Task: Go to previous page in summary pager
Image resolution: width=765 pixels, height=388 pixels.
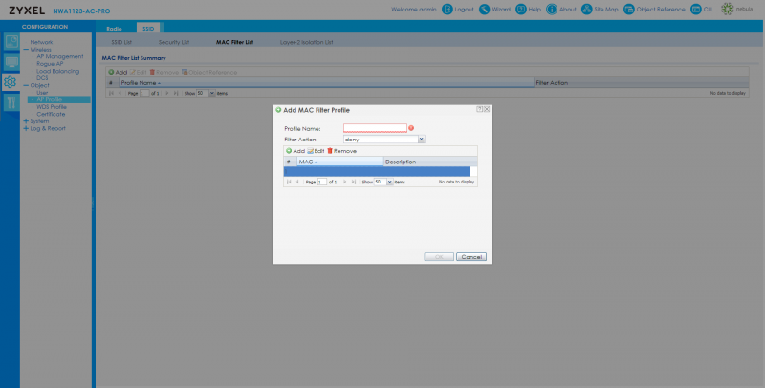Action: [120, 93]
